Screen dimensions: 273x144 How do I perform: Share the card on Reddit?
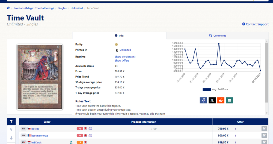click(x=221, y=100)
